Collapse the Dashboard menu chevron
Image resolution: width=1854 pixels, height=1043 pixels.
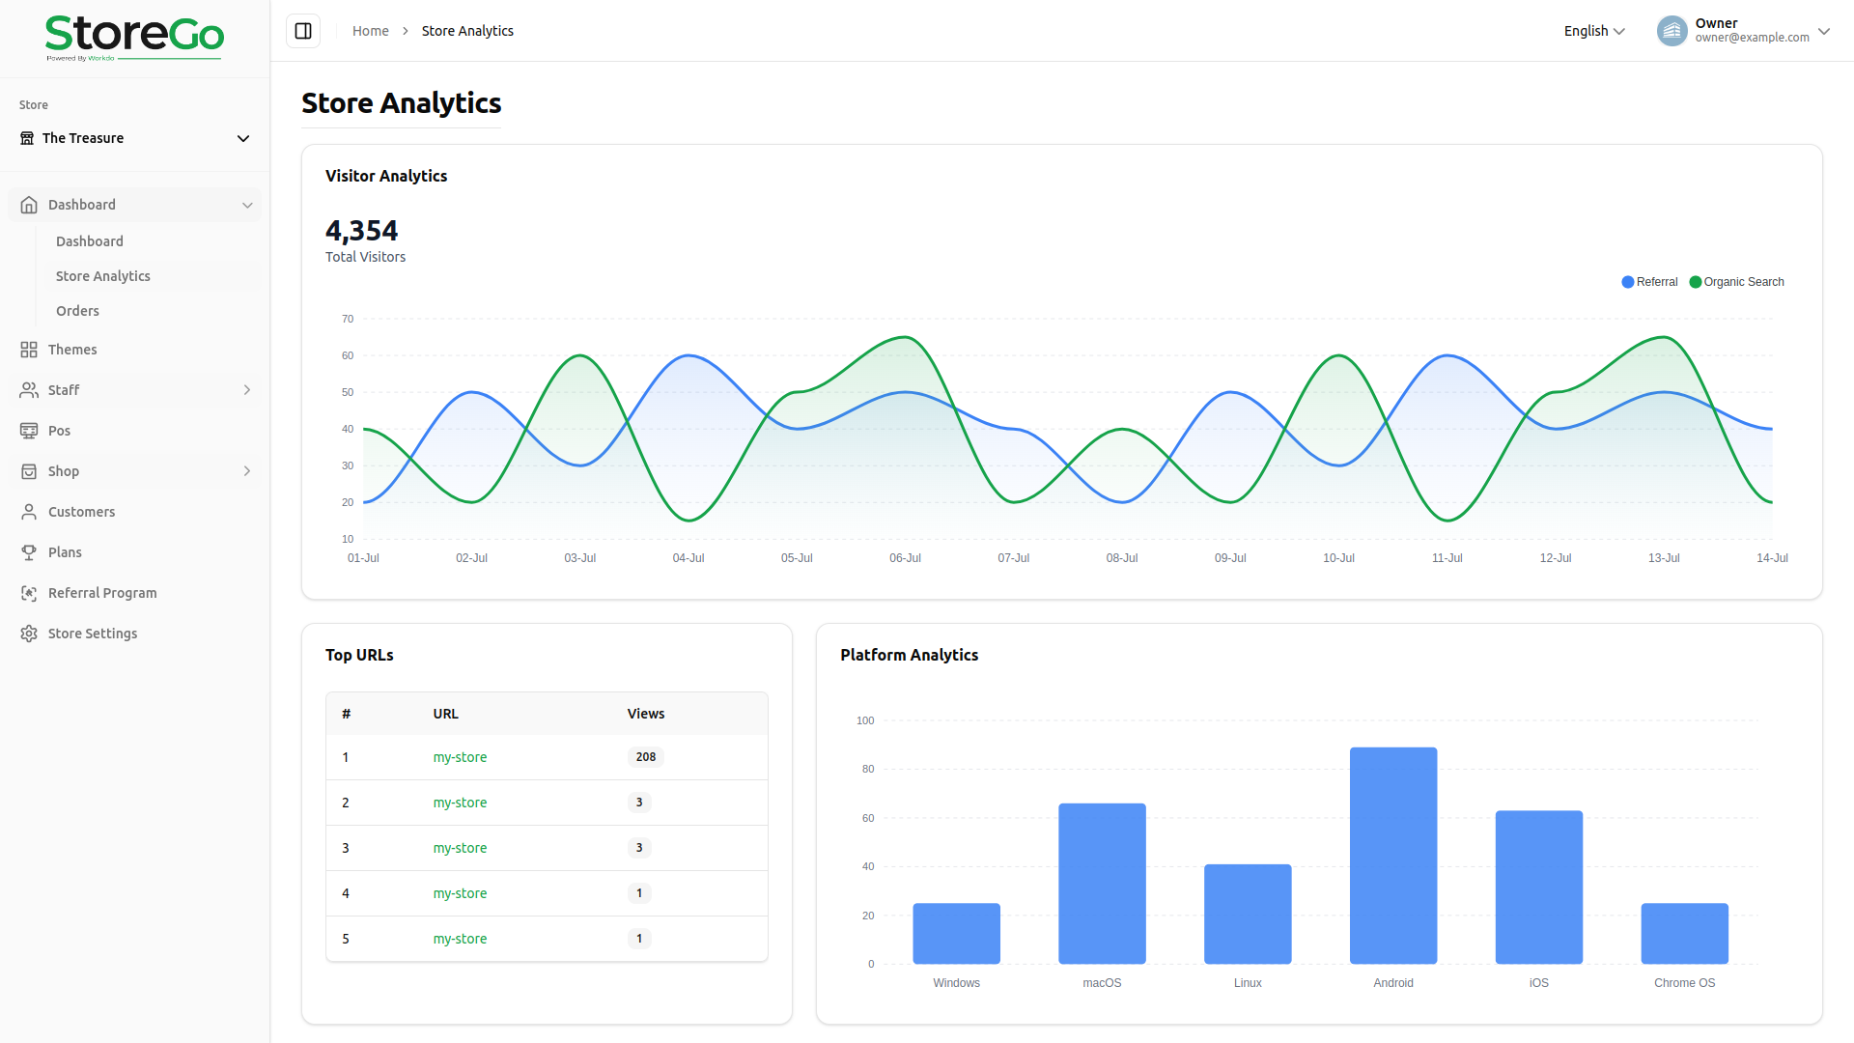coord(247,205)
